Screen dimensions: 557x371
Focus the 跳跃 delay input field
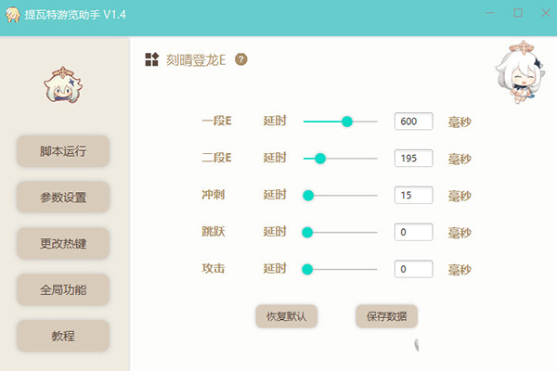point(413,232)
